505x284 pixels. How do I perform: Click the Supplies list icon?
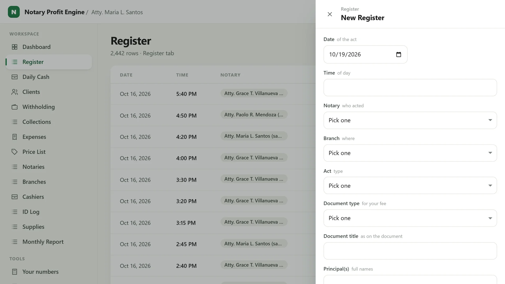click(15, 227)
